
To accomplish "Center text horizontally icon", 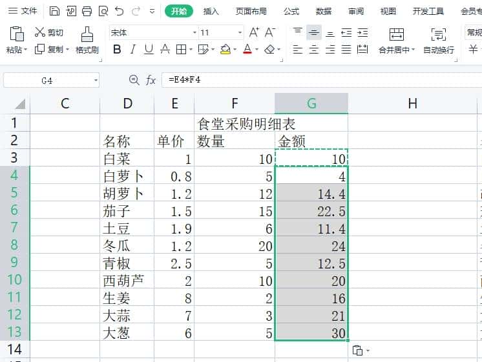I will coord(313,49).
